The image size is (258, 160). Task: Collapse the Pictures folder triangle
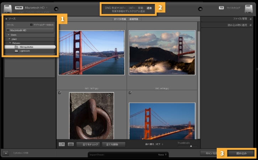click(10, 43)
